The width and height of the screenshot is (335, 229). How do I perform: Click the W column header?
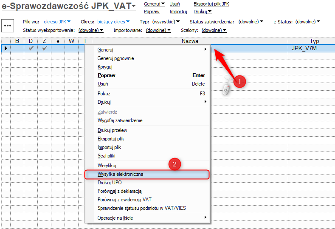click(72, 41)
